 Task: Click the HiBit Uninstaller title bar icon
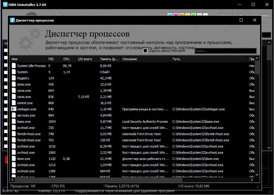click(x=5, y=4)
